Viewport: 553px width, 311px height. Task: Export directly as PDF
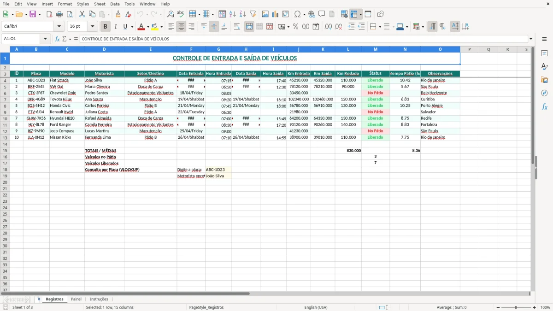click(x=49, y=14)
